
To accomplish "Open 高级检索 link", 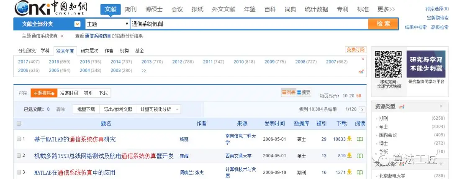I will pyautogui.click(x=439, y=27).
